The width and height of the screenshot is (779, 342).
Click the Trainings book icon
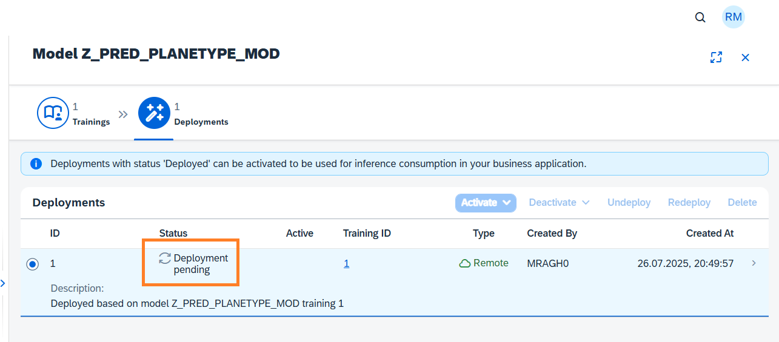point(53,113)
